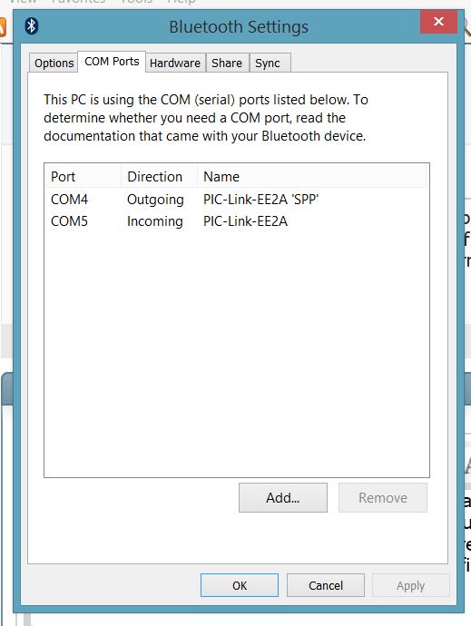471x626 pixels.
Task: Click the Cancel button
Action: (x=326, y=585)
